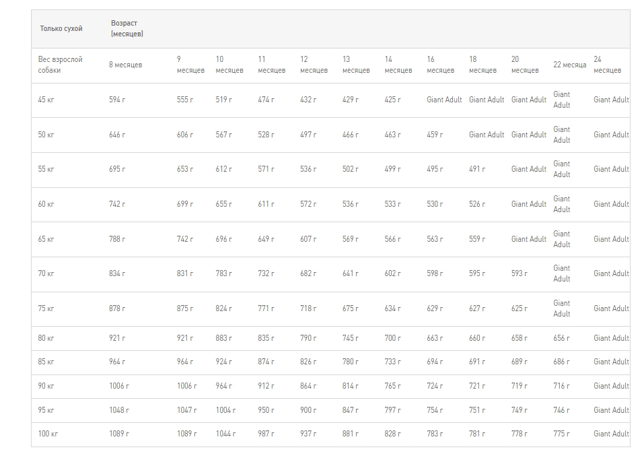Click "765 г" in the 90 кг row
The height and width of the screenshot is (460, 644).
[392, 386]
